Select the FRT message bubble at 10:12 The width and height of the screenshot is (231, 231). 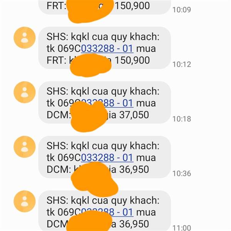[104, 48]
